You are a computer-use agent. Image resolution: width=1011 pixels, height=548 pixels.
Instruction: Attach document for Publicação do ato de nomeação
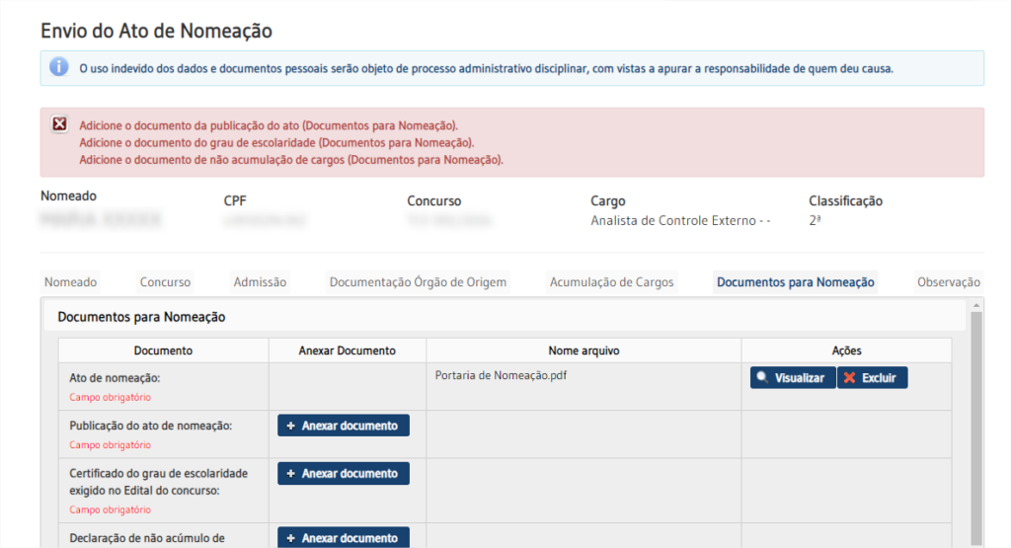point(343,426)
